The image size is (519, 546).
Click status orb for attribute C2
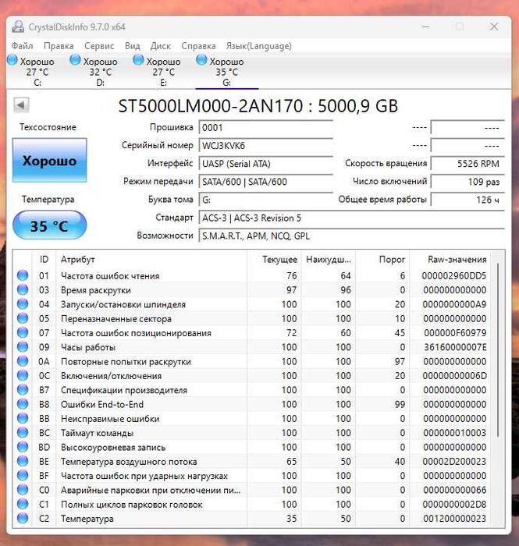tap(23, 518)
